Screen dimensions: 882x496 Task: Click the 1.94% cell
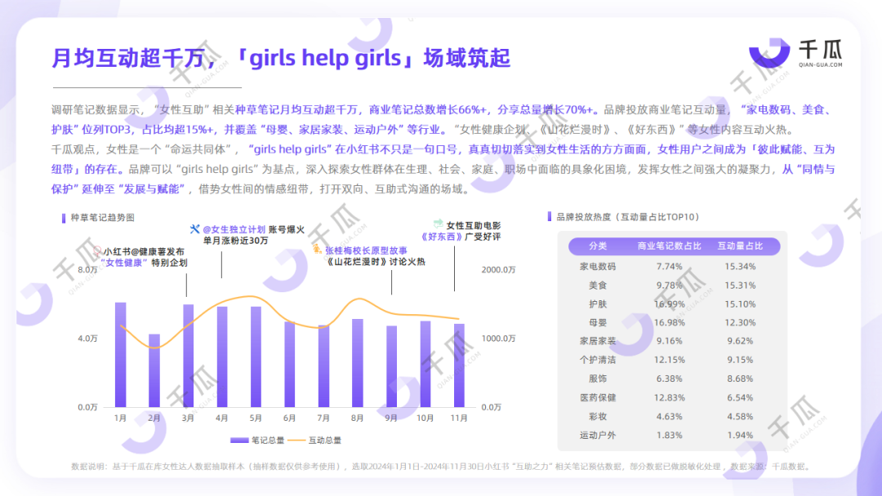tap(740, 436)
